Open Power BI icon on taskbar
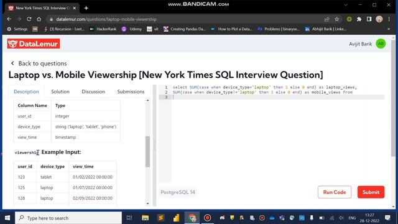Image resolution: width=398 pixels, height=224 pixels. coord(176,218)
